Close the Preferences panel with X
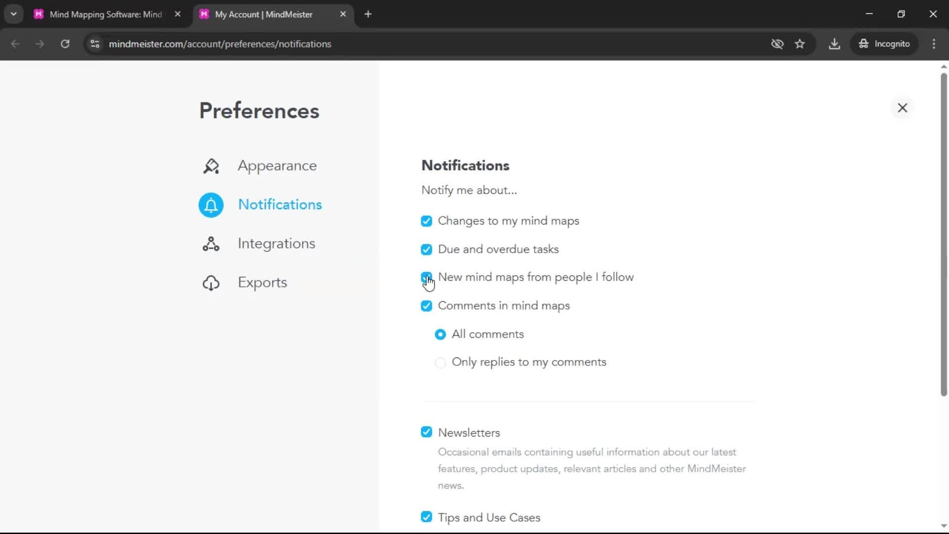The width and height of the screenshot is (949, 534). click(903, 108)
